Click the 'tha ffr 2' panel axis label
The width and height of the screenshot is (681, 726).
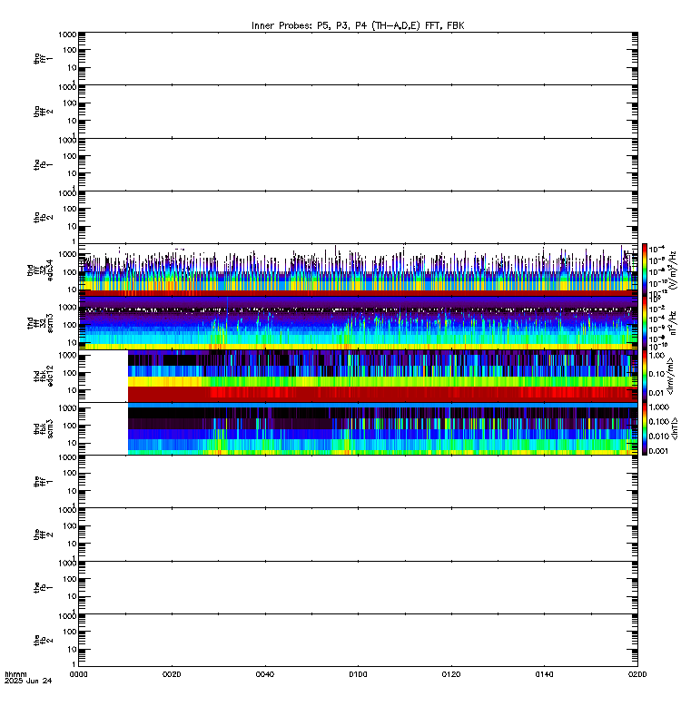click(x=43, y=112)
